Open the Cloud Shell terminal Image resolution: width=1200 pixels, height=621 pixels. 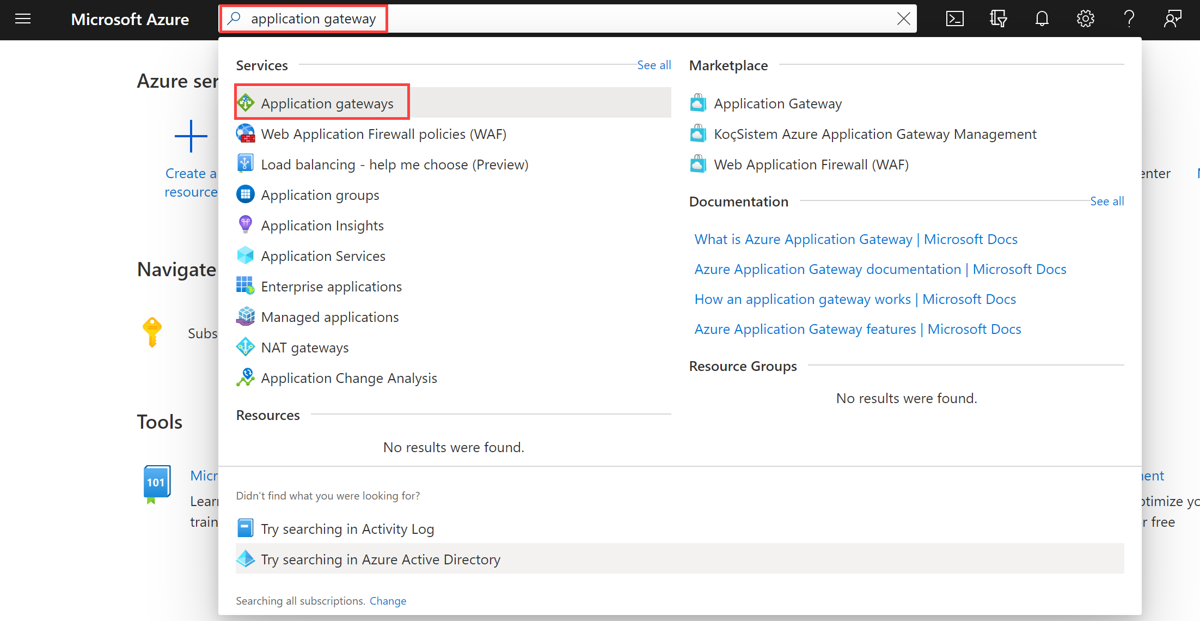click(x=954, y=18)
